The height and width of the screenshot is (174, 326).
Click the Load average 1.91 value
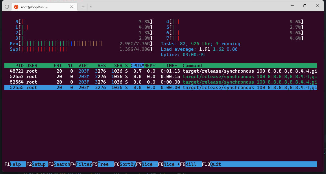pos(205,49)
